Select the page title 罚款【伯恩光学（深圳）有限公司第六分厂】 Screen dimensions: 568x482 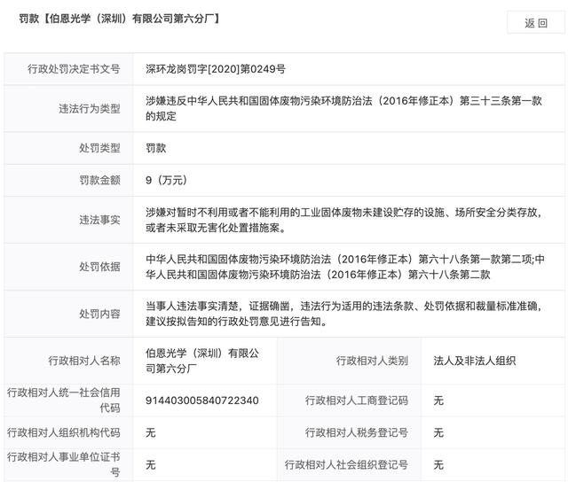(x=119, y=18)
